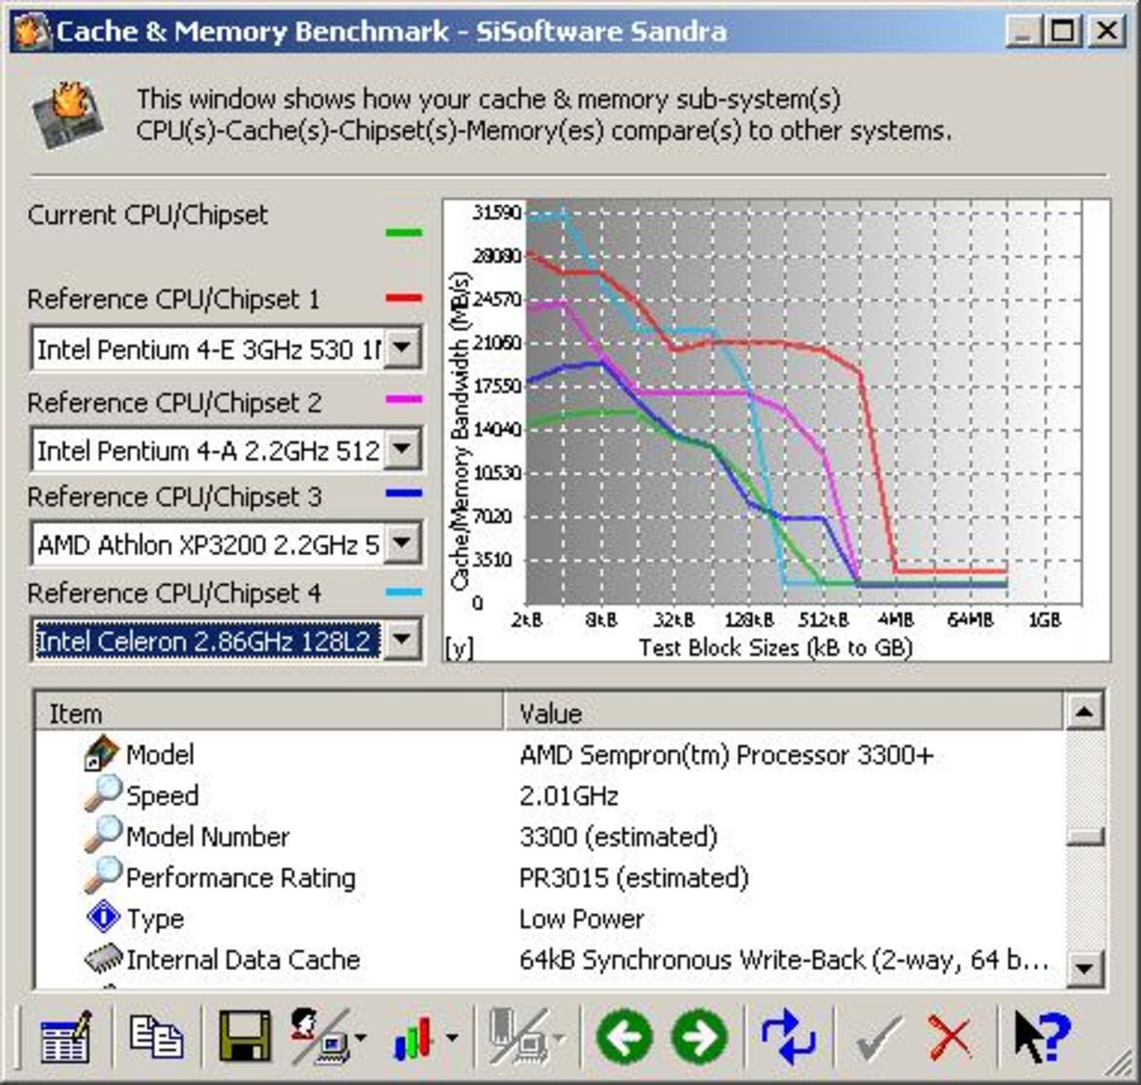Screen dimensions: 1141x1085
Task: Click the 64kB Synchronous Write-Back value
Action: (x=784, y=960)
